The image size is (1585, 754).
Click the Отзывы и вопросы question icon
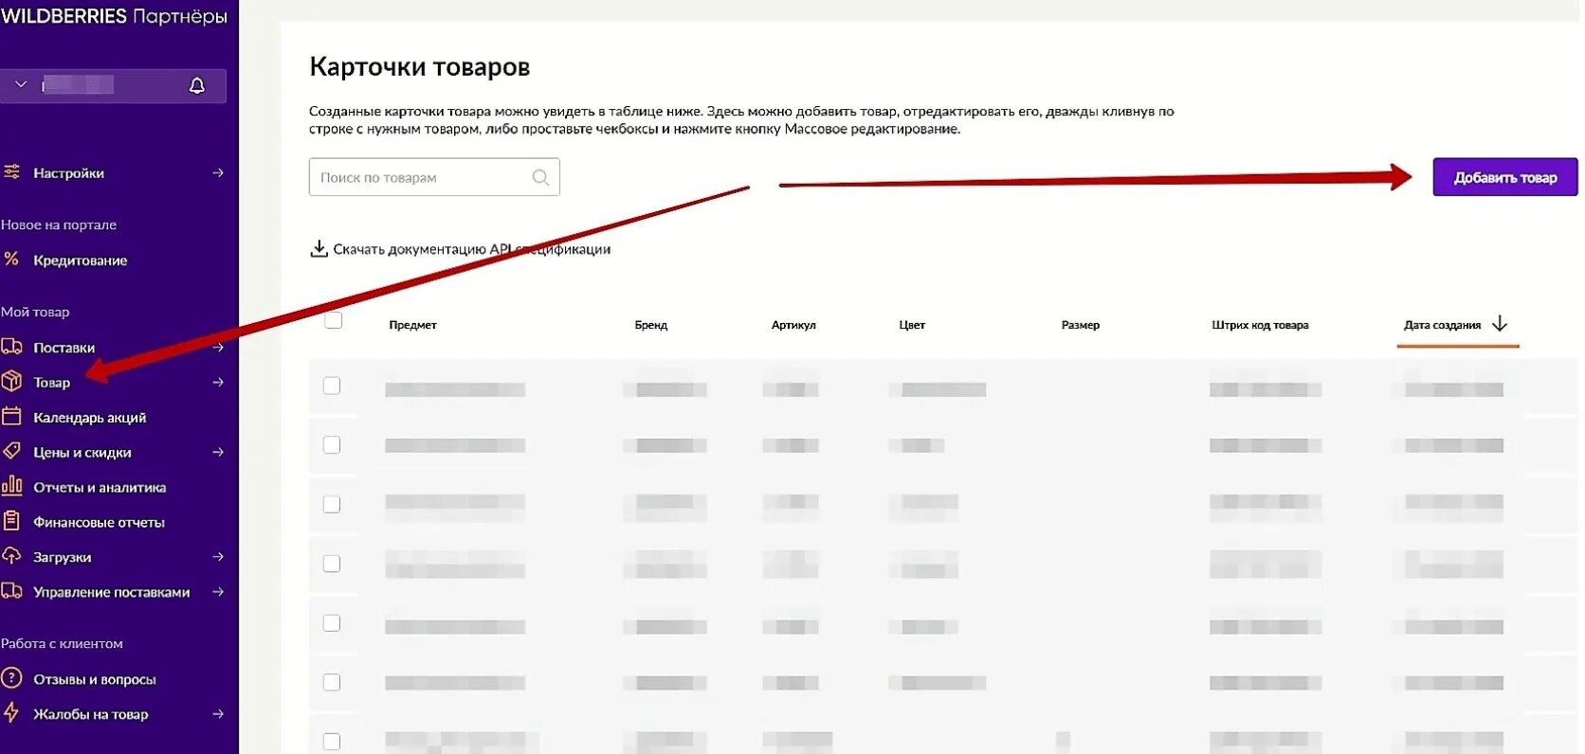(x=11, y=678)
